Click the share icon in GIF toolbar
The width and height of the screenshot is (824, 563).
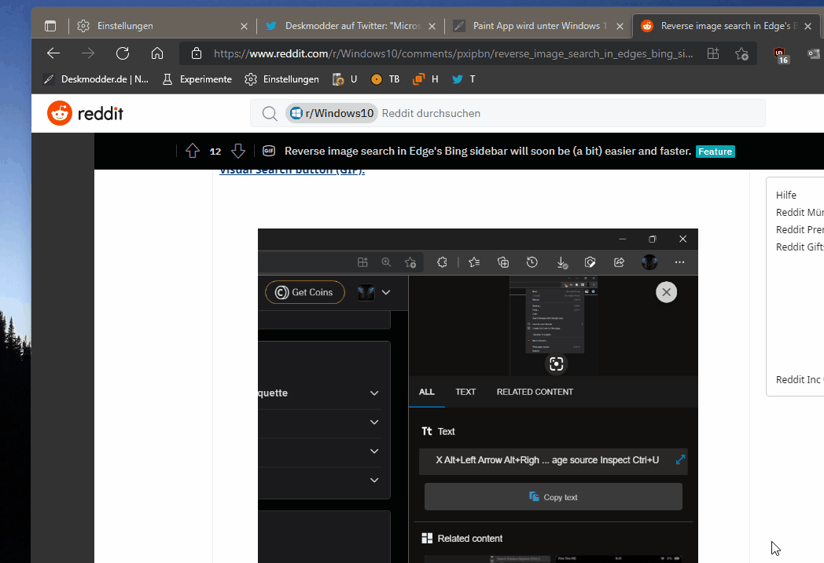tap(619, 262)
